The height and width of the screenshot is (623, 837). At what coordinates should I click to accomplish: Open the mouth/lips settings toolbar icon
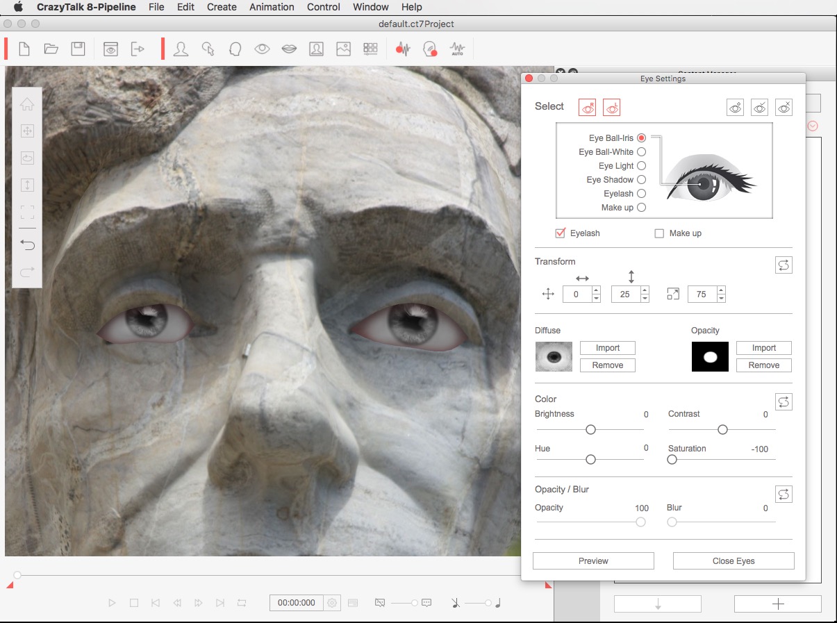289,49
